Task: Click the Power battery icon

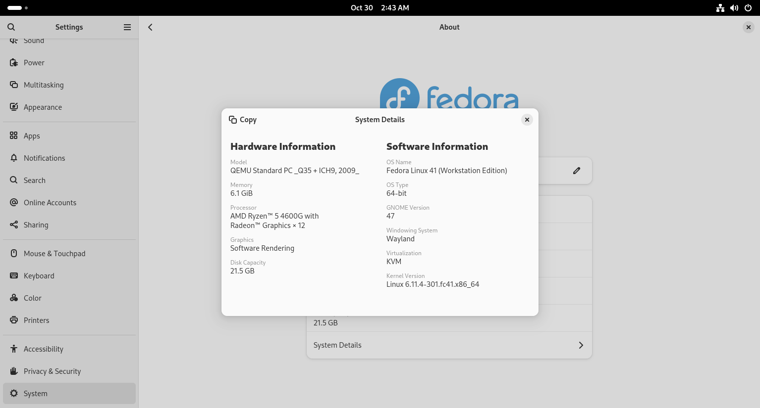Action: 14,62
